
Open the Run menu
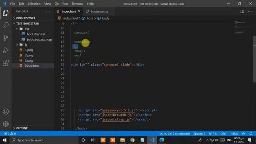(x=65, y=4)
